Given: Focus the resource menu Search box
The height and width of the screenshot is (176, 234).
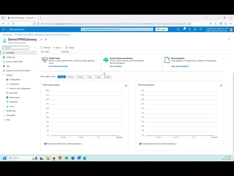Looking at the screenshot, I should tap(15, 48).
